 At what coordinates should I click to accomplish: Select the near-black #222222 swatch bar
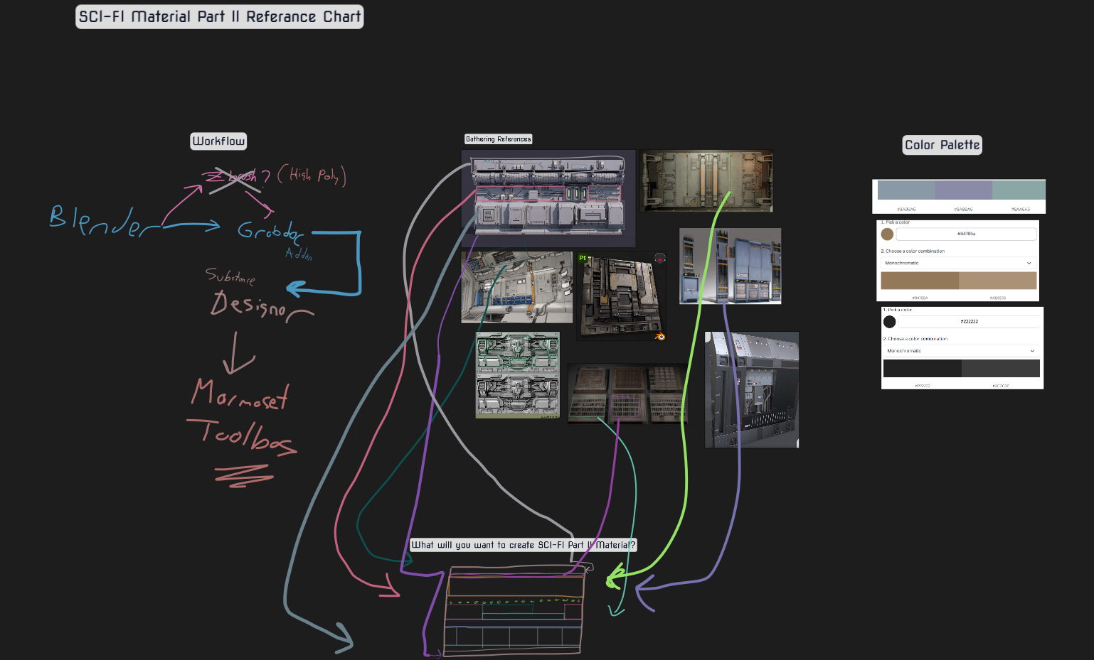pyautogui.click(x=923, y=368)
